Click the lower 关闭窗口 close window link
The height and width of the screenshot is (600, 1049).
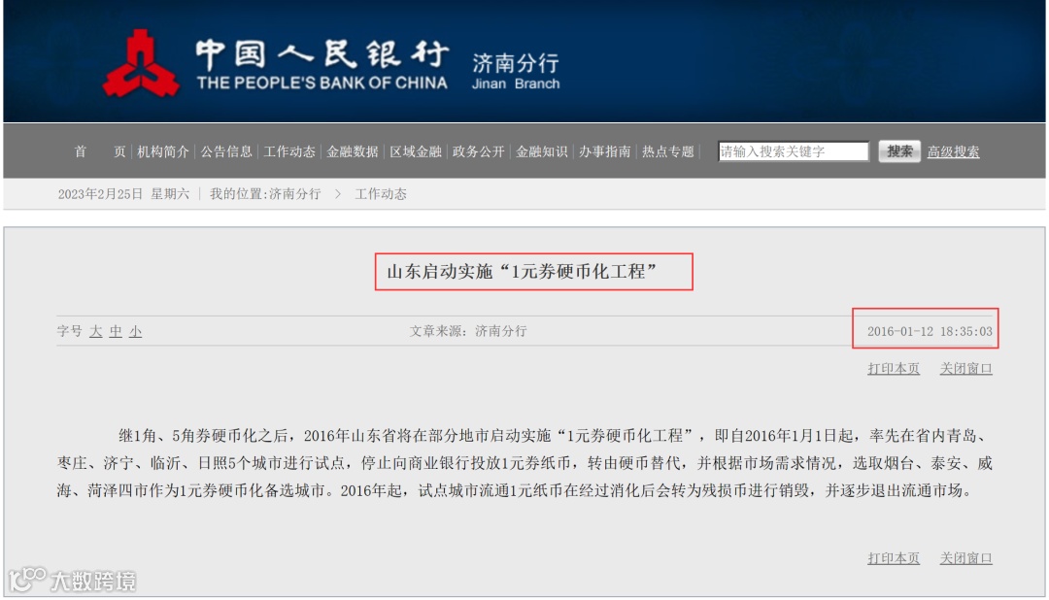pos(966,558)
